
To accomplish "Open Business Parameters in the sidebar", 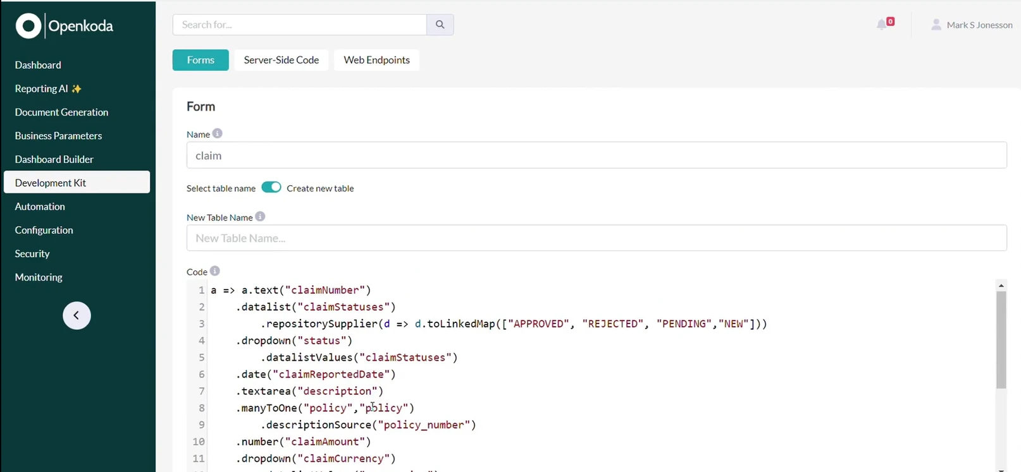I will click(x=58, y=136).
